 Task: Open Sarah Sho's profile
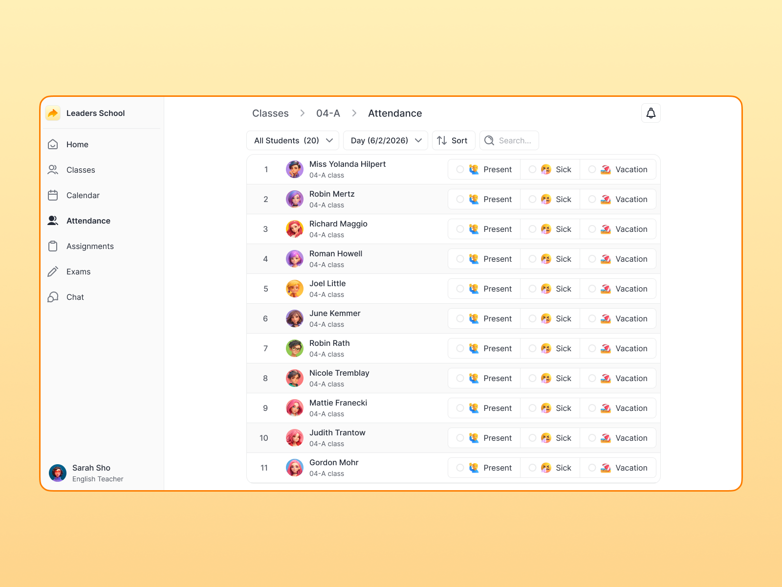pos(58,473)
